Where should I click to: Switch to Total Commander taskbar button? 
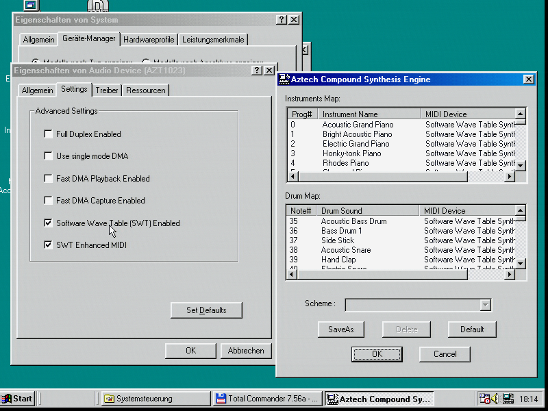[x=267, y=399]
